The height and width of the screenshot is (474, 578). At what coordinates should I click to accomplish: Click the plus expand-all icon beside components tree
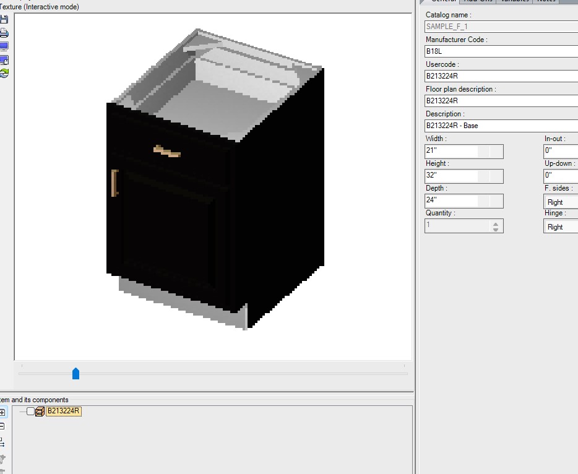2,413
